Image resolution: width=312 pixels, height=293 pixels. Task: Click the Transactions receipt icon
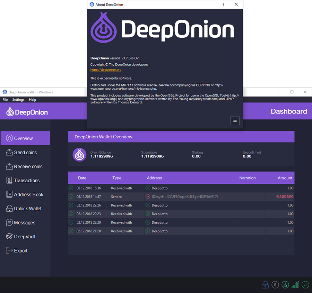9,180
